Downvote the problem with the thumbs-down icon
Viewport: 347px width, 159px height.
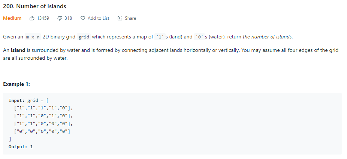point(60,18)
